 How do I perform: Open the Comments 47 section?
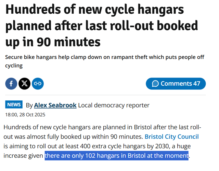(x=176, y=84)
